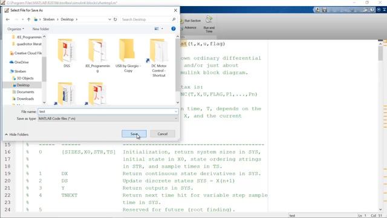
Task: Open MATLAB help question mark in quick access bar
Action: pos(372,10)
